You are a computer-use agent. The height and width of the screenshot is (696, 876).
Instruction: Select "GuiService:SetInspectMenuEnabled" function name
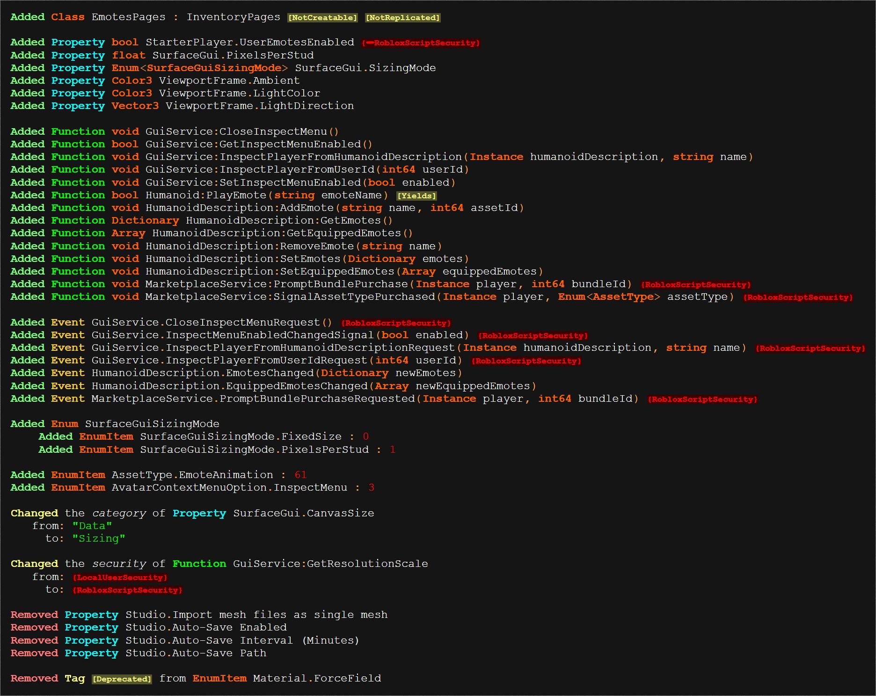(253, 182)
